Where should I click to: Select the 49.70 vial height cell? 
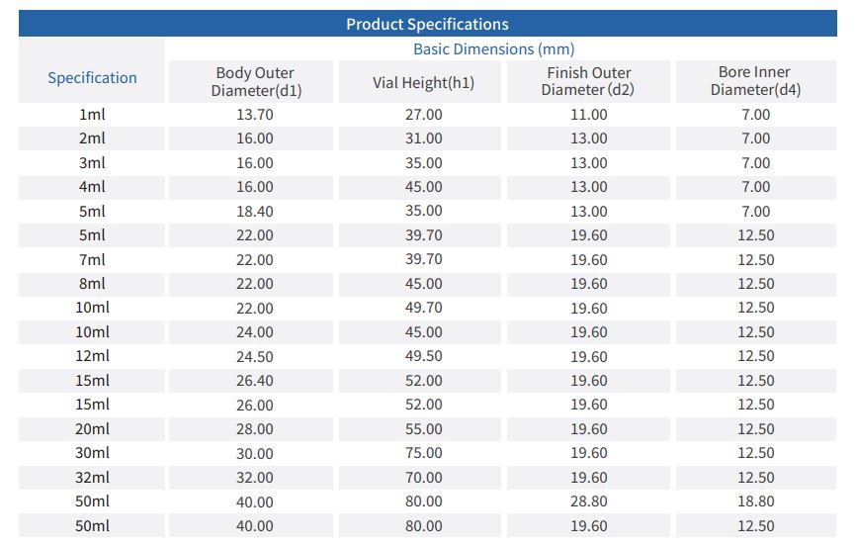(423, 308)
